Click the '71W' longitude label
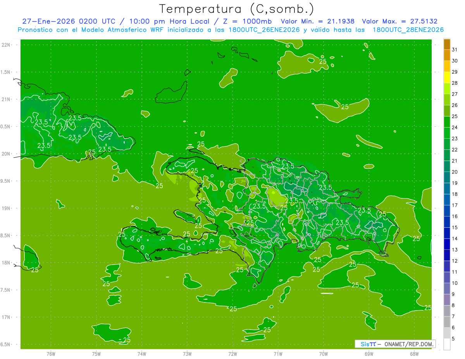 point(278,354)
